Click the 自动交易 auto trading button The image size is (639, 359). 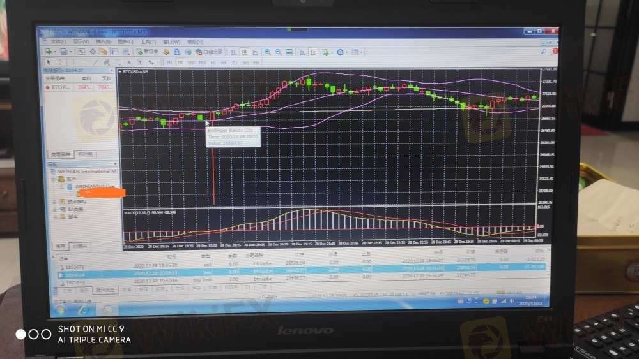tap(209, 52)
